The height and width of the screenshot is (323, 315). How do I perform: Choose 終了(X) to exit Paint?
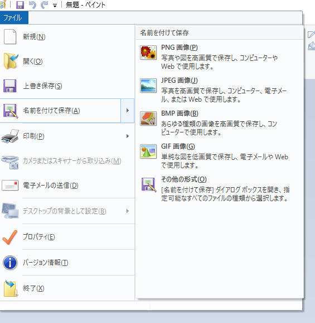tap(67, 288)
